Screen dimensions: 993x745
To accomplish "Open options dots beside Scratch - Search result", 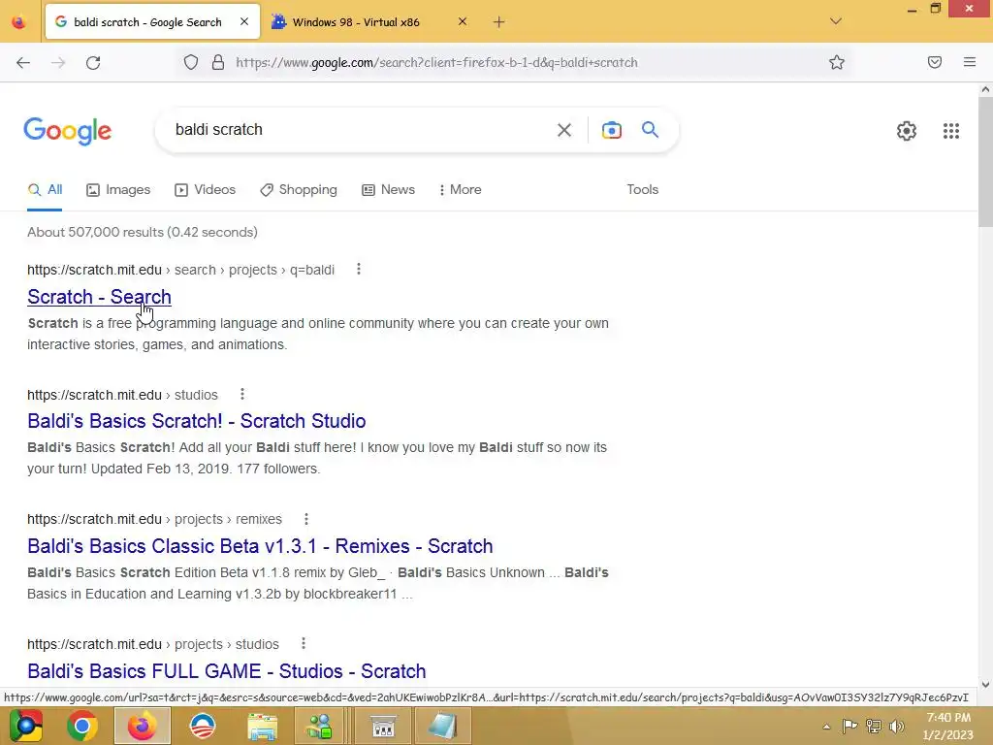I will 359,270.
